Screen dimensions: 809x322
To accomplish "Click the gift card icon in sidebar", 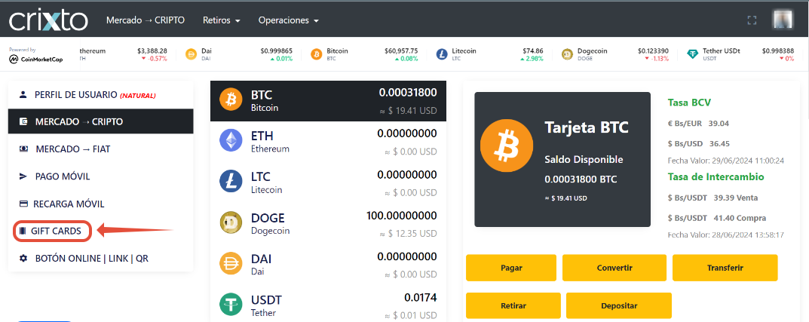I will click(x=22, y=232).
